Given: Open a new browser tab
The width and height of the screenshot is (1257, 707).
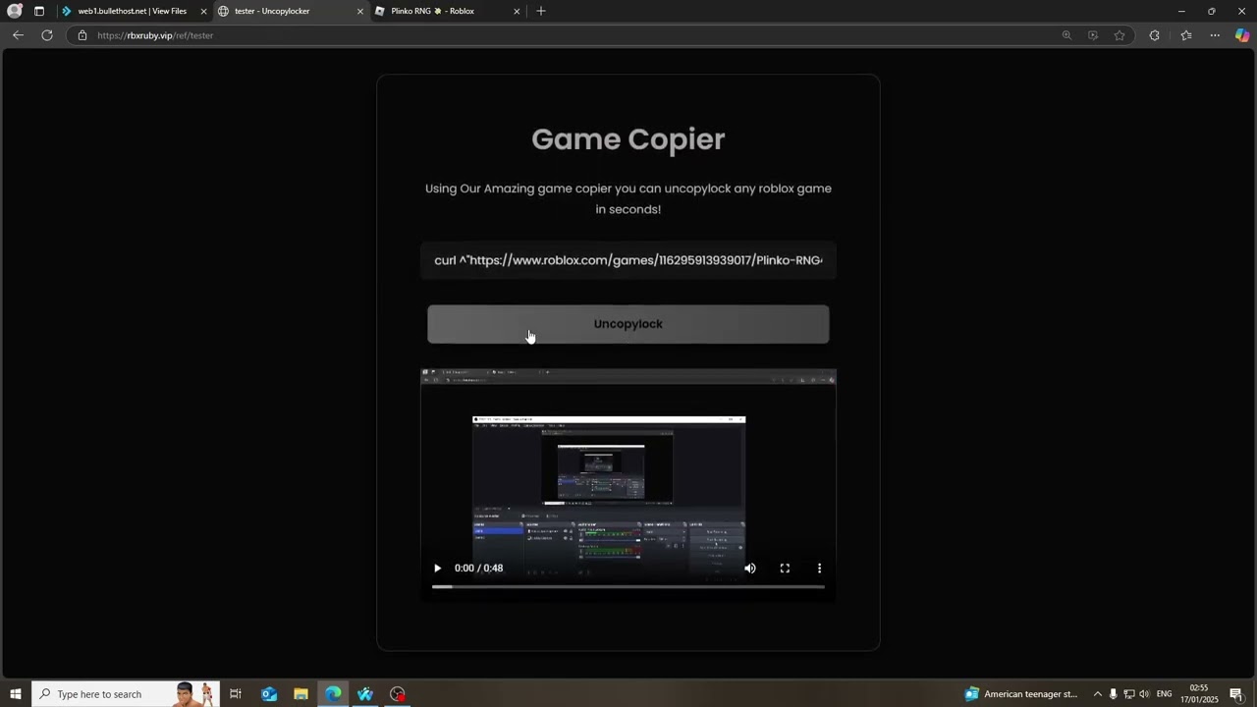Looking at the screenshot, I should pyautogui.click(x=541, y=11).
